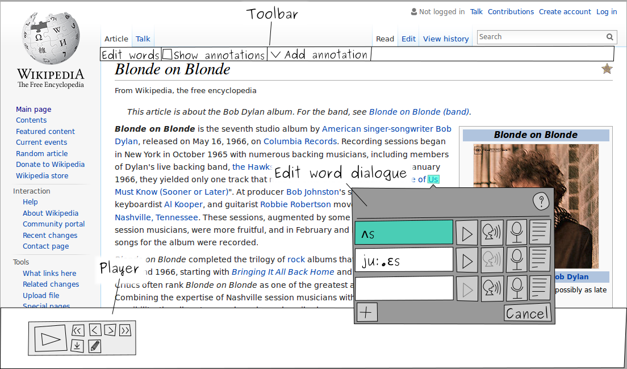627x369 pixels.
Task: Click the Log in link
Action: click(x=607, y=11)
